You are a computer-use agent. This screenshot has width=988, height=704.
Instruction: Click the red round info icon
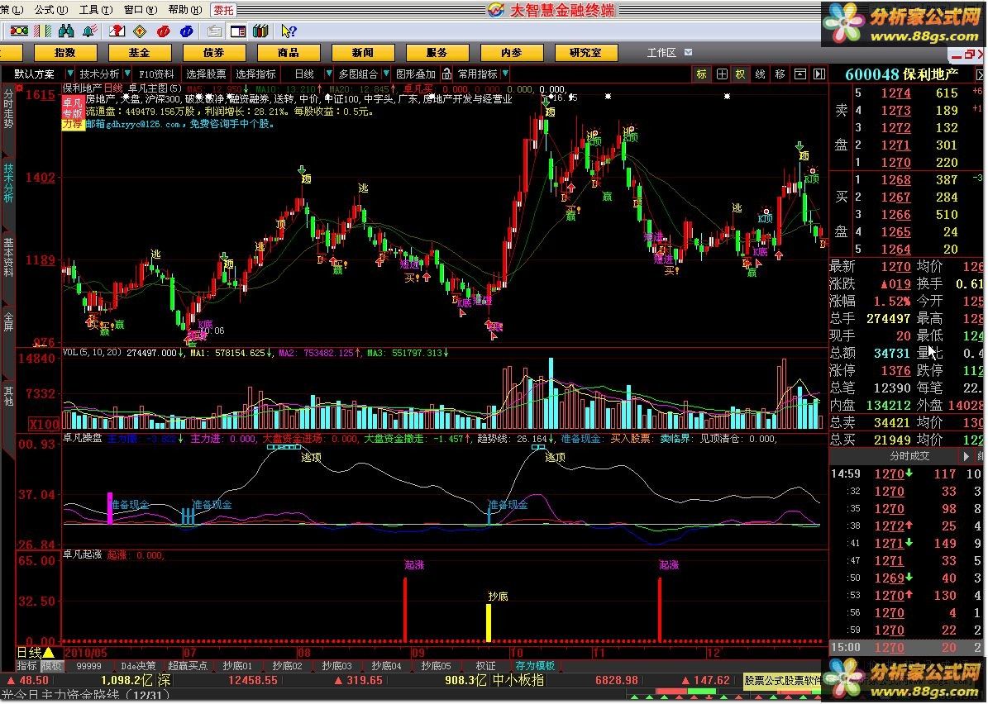163,31
